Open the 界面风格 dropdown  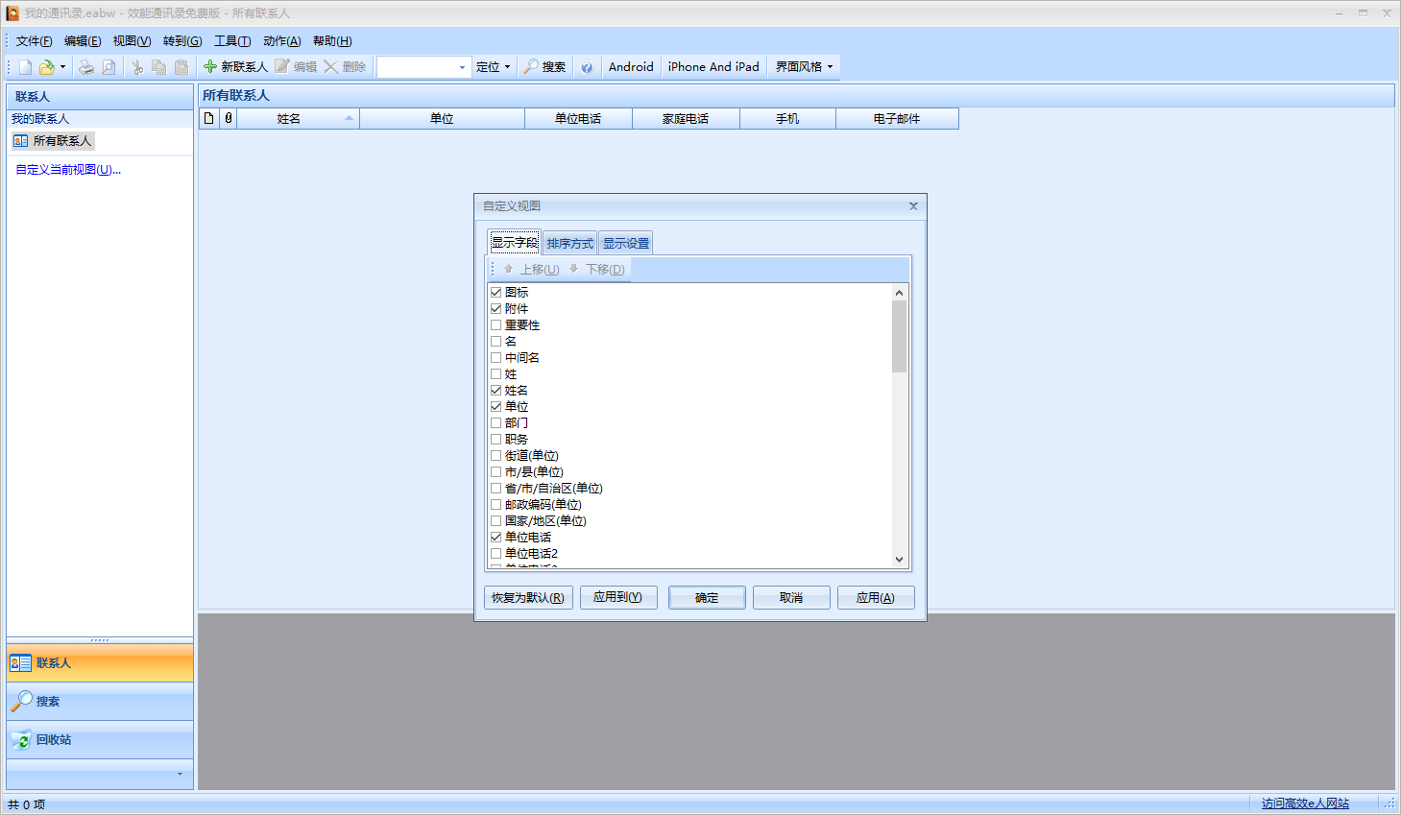point(805,67)
